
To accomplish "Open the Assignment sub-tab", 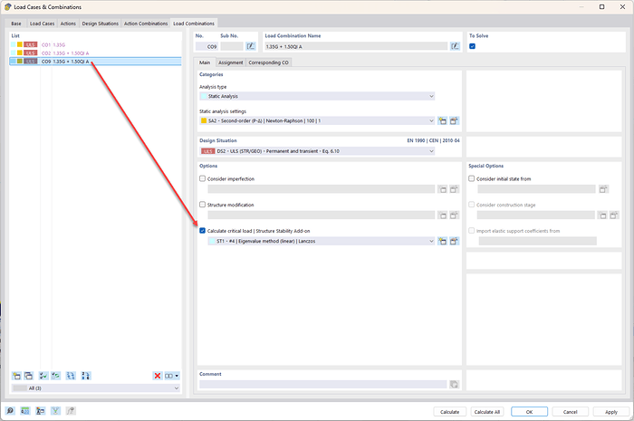I will [230, 62].
